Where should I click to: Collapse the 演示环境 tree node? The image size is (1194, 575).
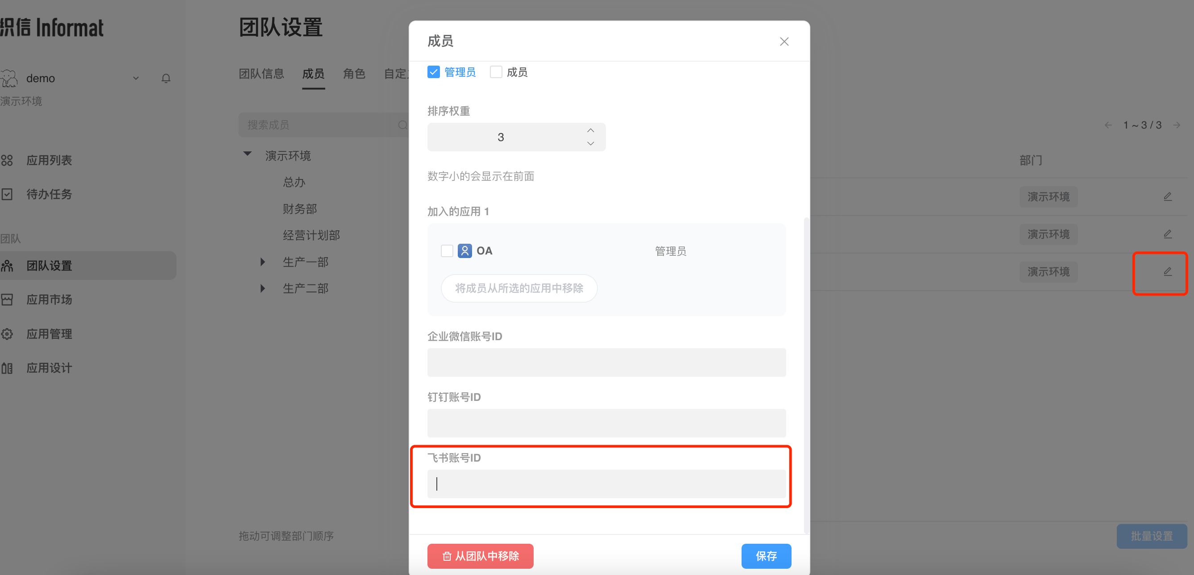248,154
